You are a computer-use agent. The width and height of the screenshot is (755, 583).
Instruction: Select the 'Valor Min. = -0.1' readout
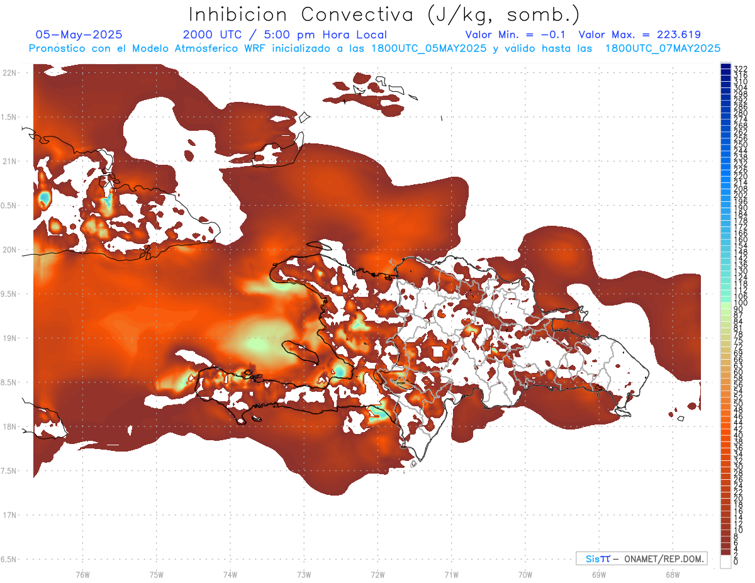click(x=517, y=35)
